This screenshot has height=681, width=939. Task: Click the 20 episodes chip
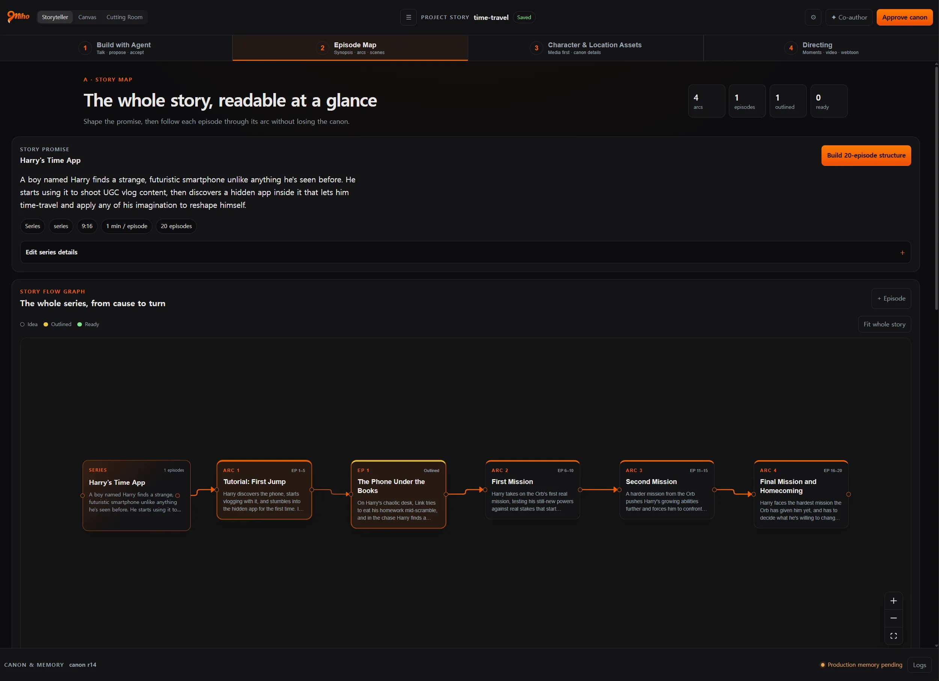click(x=176, y=226)
